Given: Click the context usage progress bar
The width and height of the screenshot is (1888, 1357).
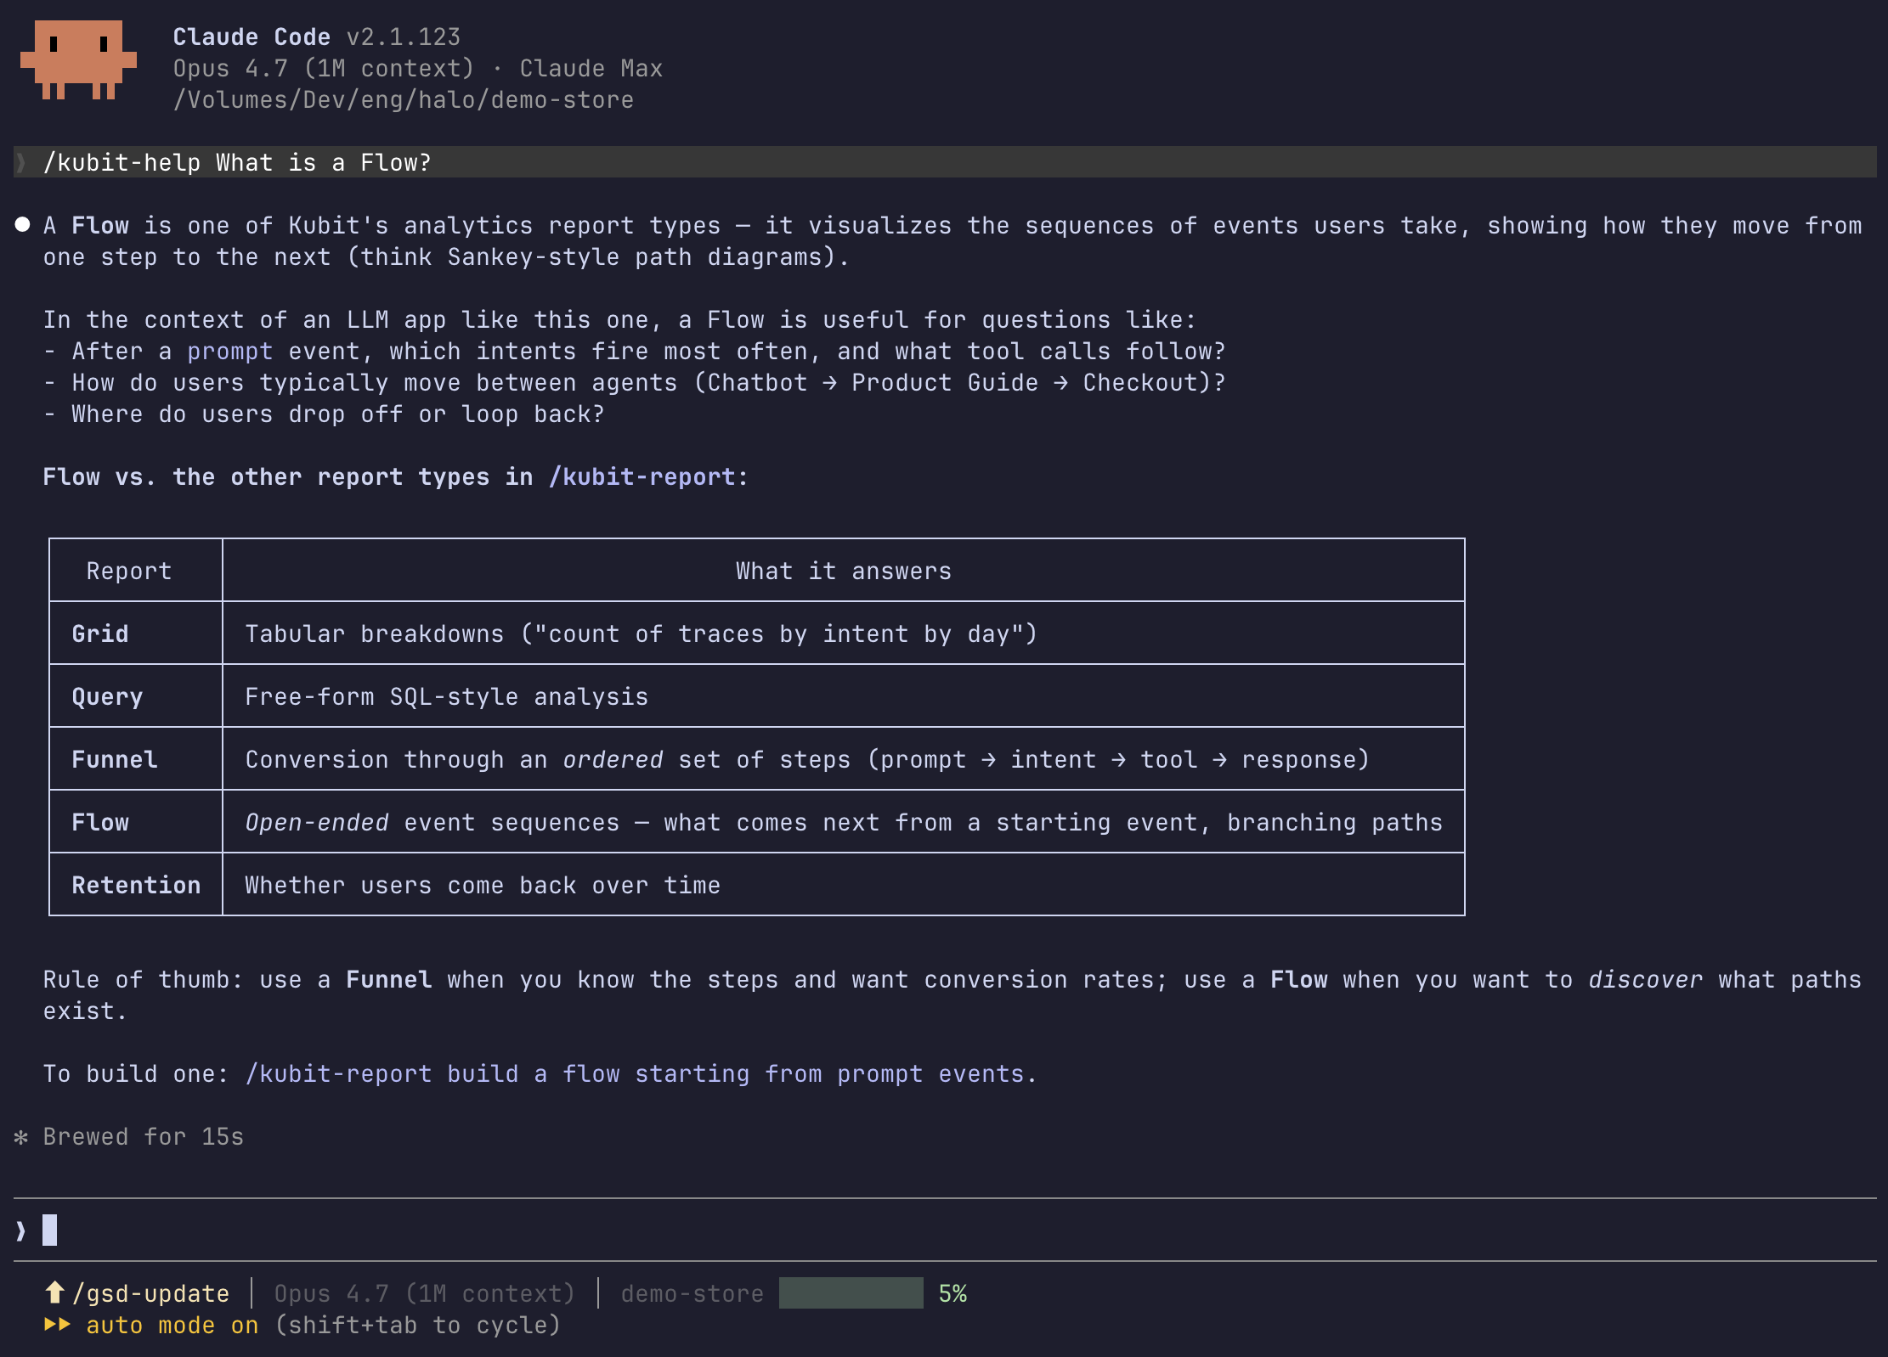Looking at the screenshot, I should click(x=851, y=1293).
